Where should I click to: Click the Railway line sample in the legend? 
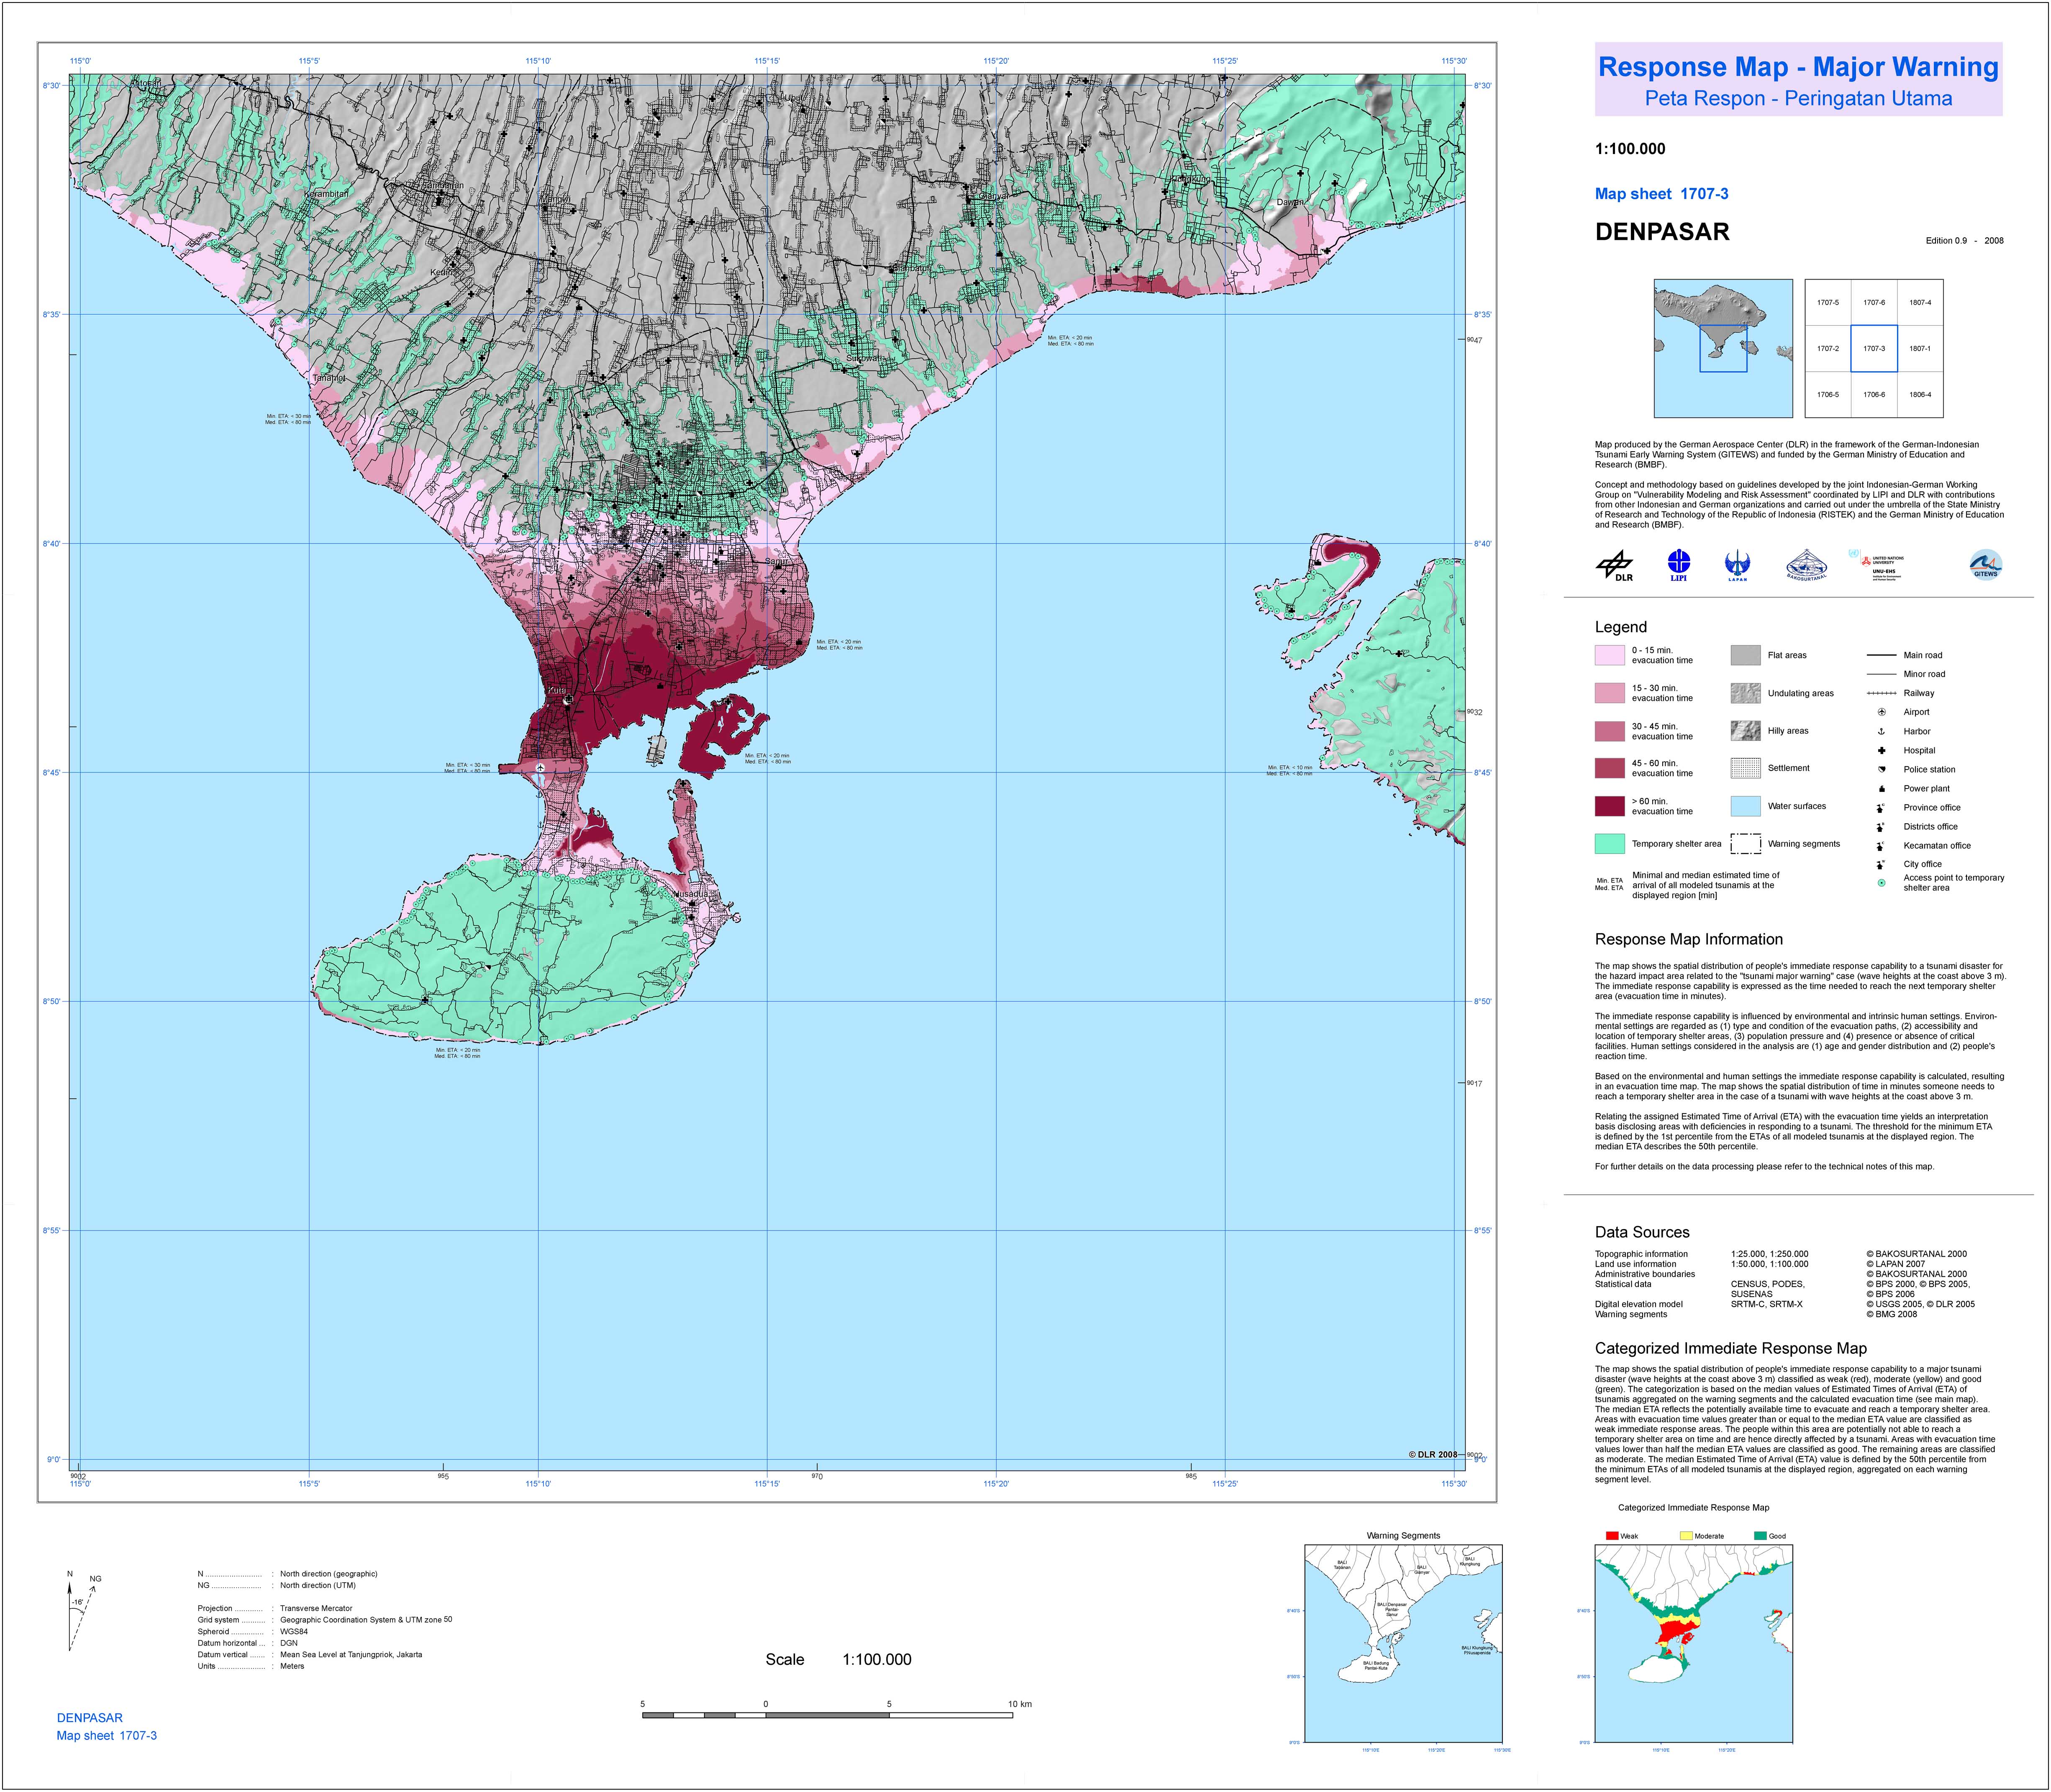click(1881, 693)
